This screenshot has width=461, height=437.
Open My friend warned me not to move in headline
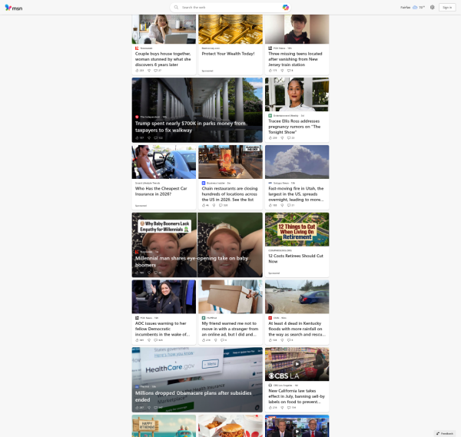click(230, 329)
